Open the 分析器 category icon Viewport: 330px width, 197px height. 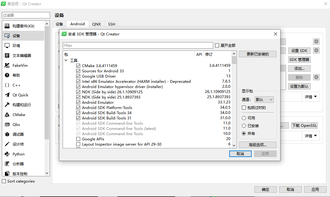click(7, 164)
